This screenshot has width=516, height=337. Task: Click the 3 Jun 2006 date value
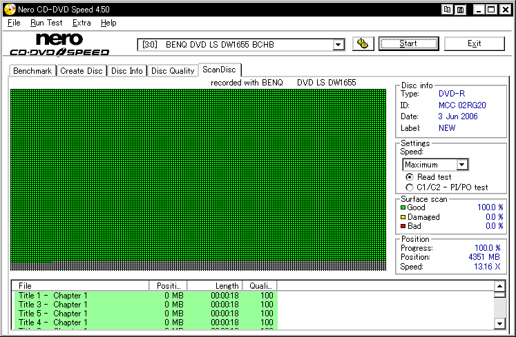click(x=458, y=116)
